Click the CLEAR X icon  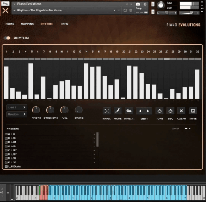point(181,111)
